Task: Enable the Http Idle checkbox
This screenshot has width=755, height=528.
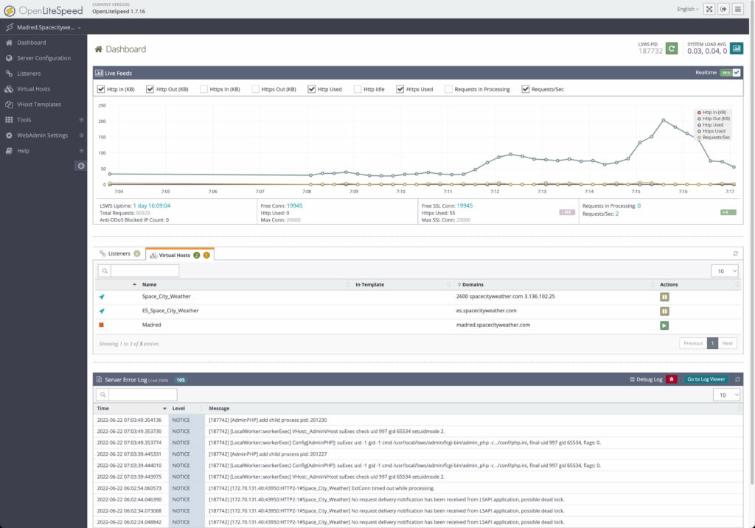Action: click(x=358, y=89)
